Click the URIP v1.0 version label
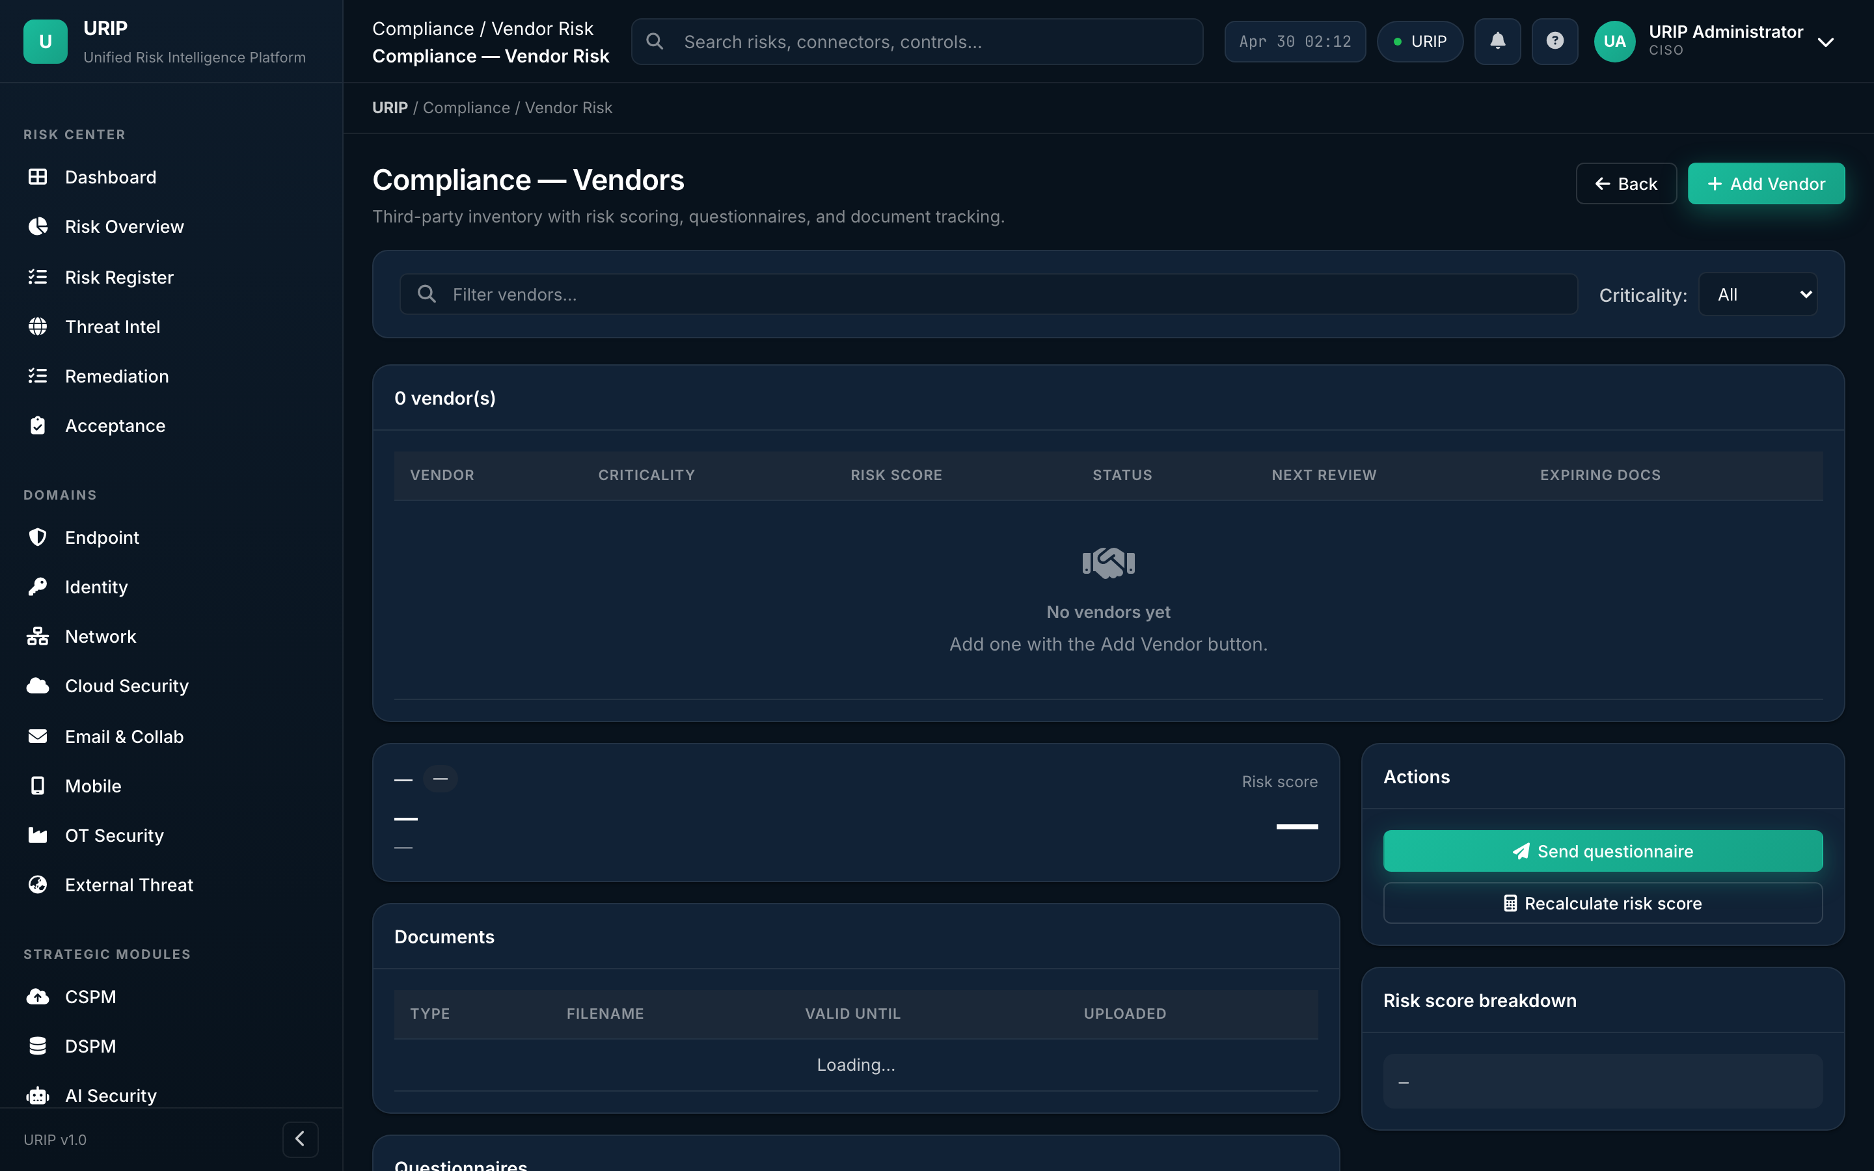The height and width of the screenshot is (1171, 1874). pyautogui.click(x=55, y=1139)
